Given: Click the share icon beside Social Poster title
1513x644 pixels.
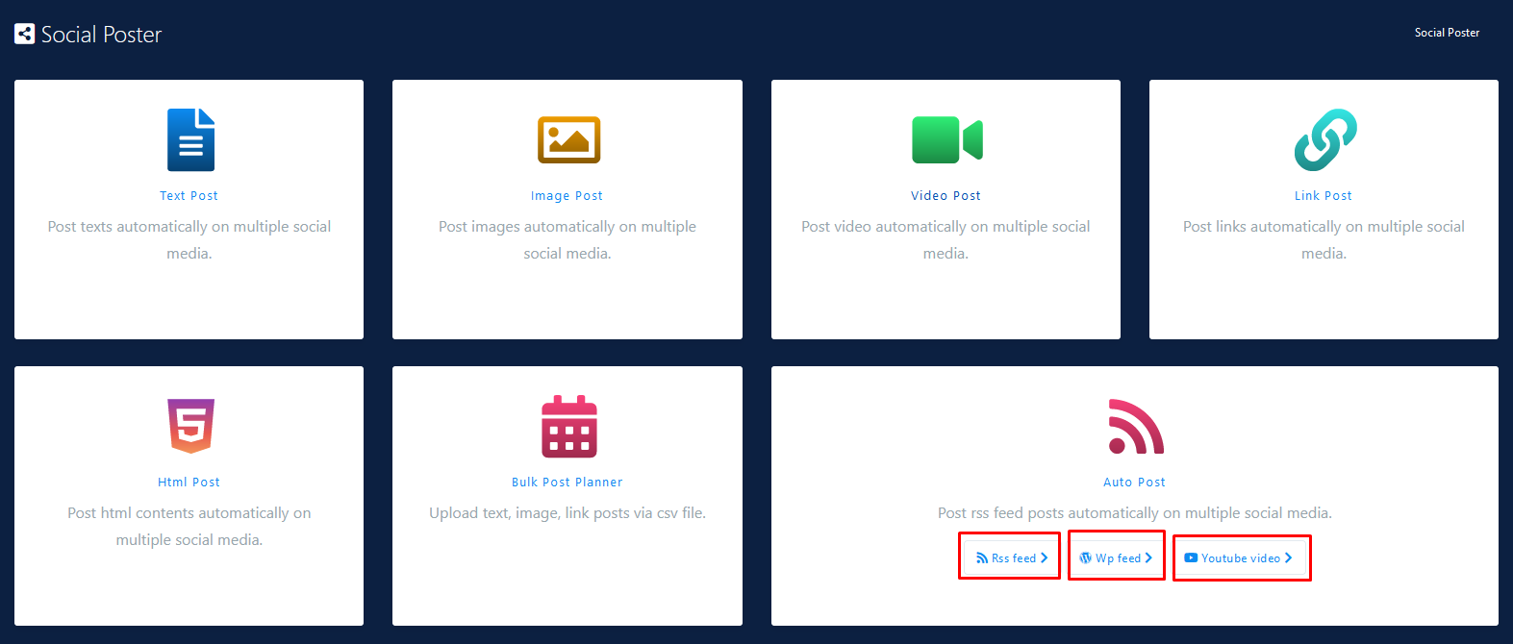Looking at the screenshot, I should coord(25,35).
